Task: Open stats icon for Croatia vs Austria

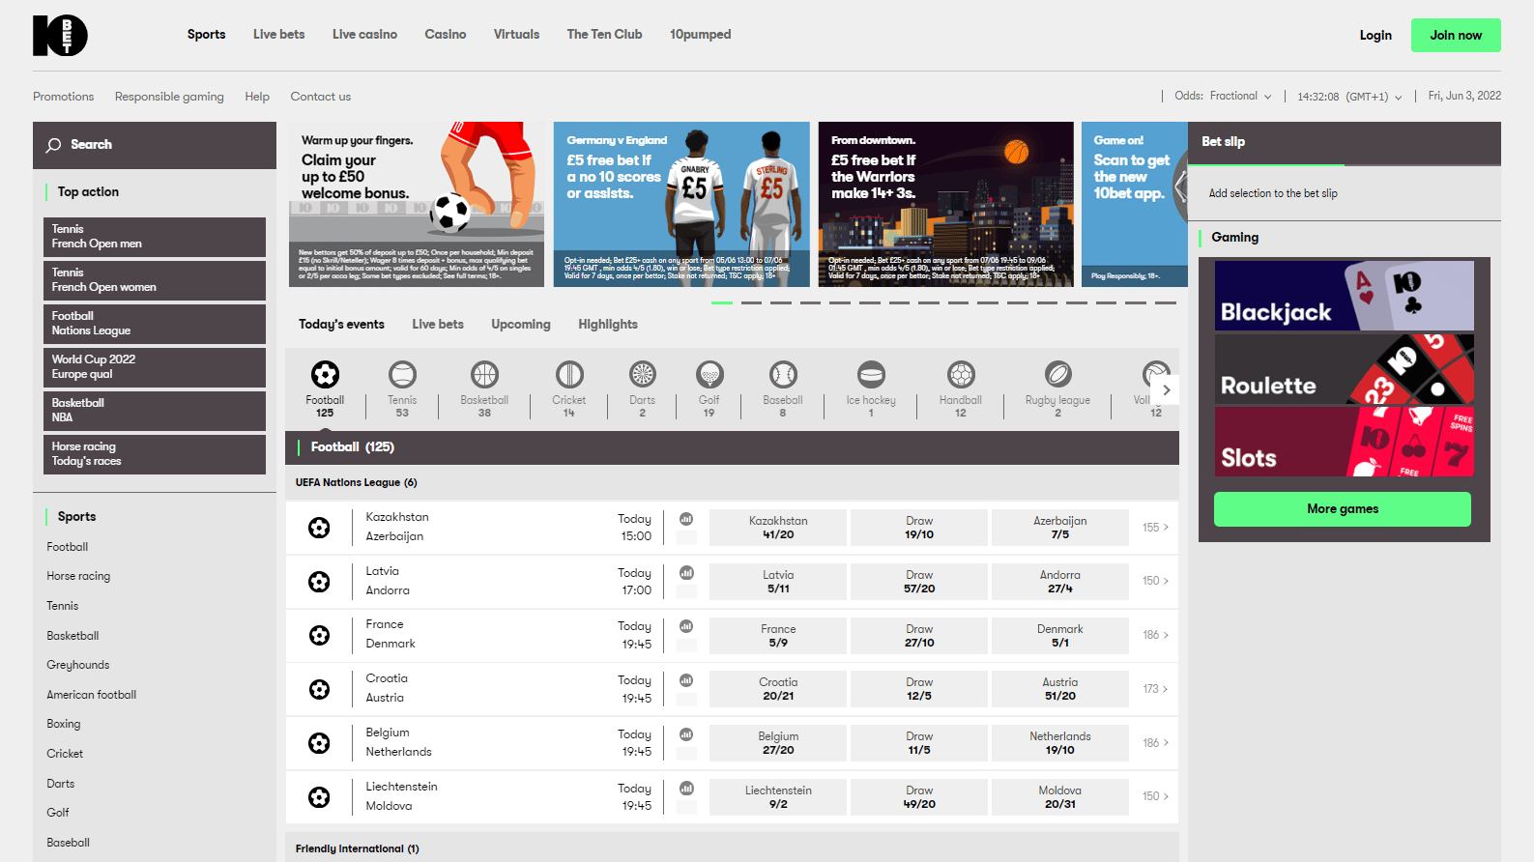Action: pyautogui.click(x=686, y=680)
